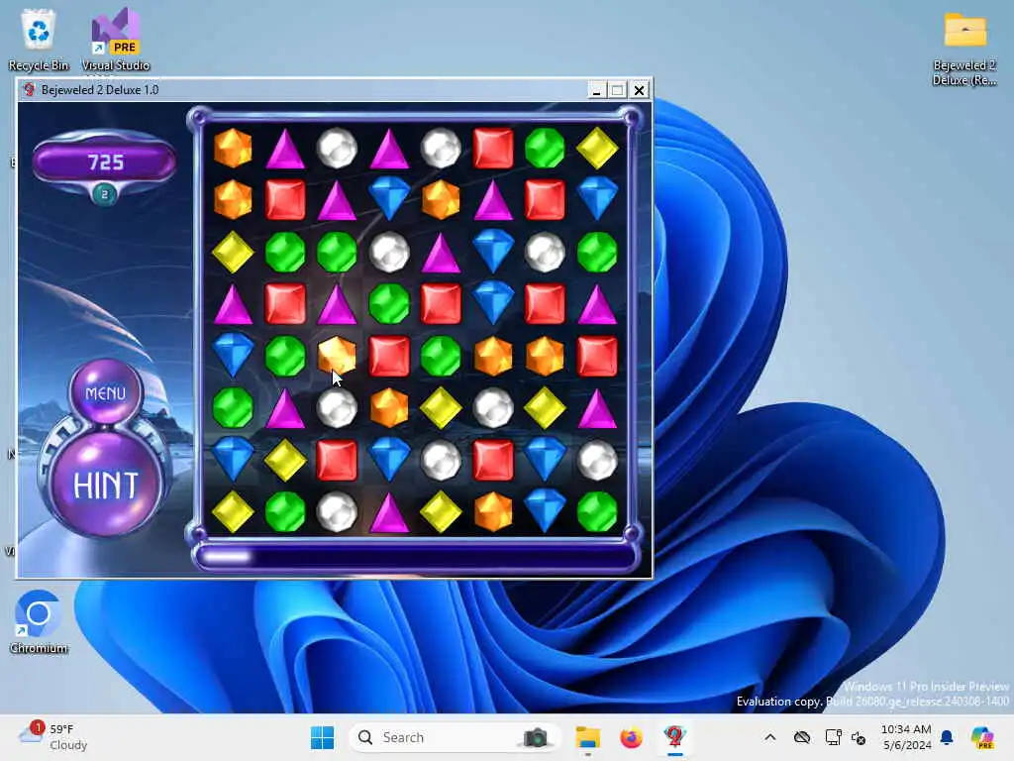The width and height of the screenshot is (1014, 761).
Task: Select the blue diamond in the fourth row
Action: (493, 303)
